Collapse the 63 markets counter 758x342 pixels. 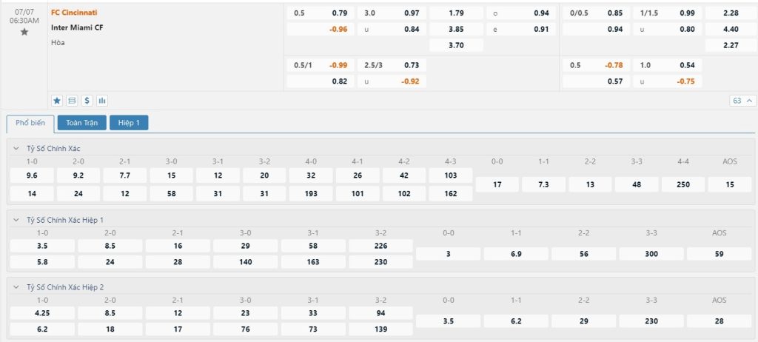click(742, 100)
